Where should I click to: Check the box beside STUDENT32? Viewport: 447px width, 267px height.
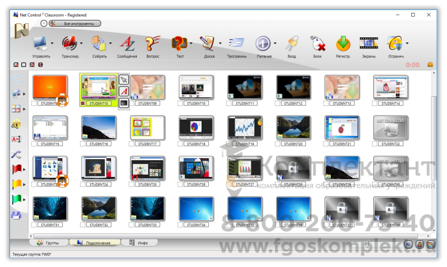tap(83, 225)
